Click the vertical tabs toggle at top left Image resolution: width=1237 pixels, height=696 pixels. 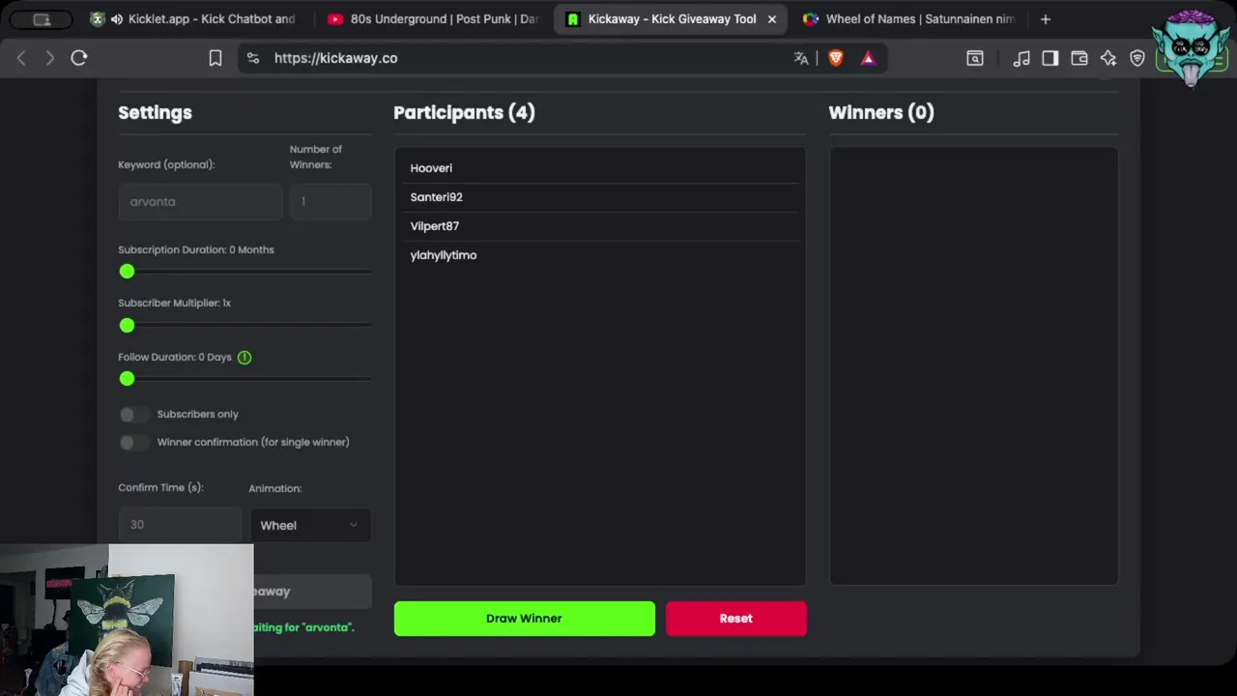tap(41, 19)
